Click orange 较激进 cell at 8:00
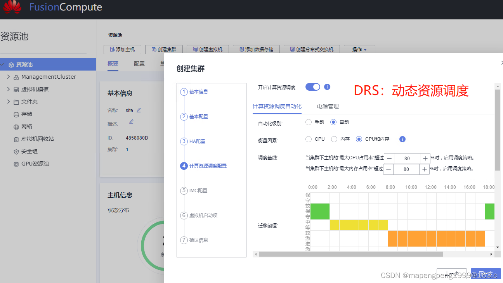Screen dimensions: 503x283 [393, 238]
